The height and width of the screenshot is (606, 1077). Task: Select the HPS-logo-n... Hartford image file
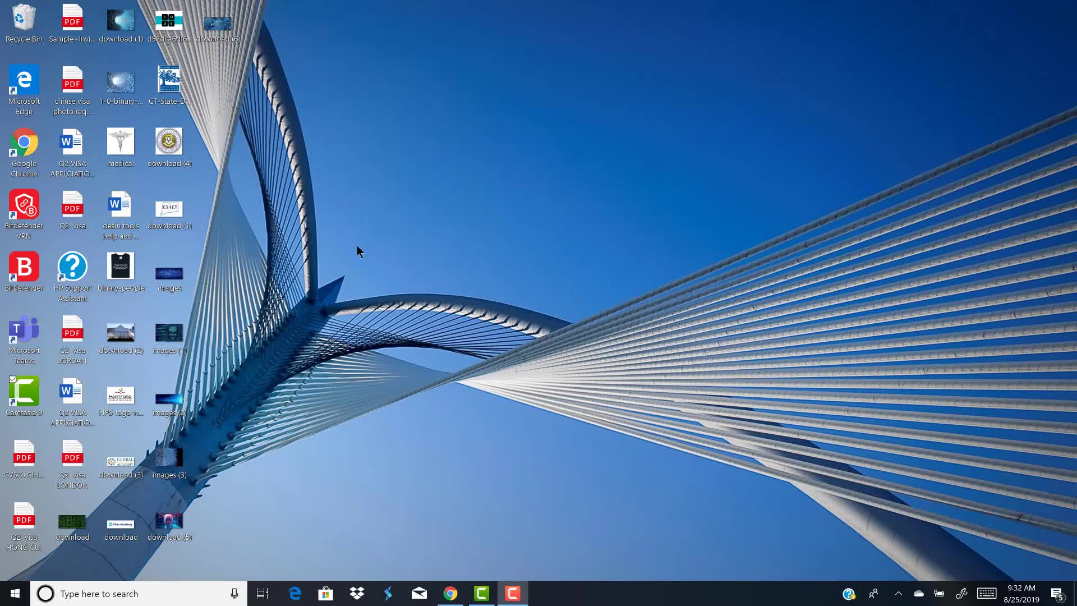click(x=121, y=402)
